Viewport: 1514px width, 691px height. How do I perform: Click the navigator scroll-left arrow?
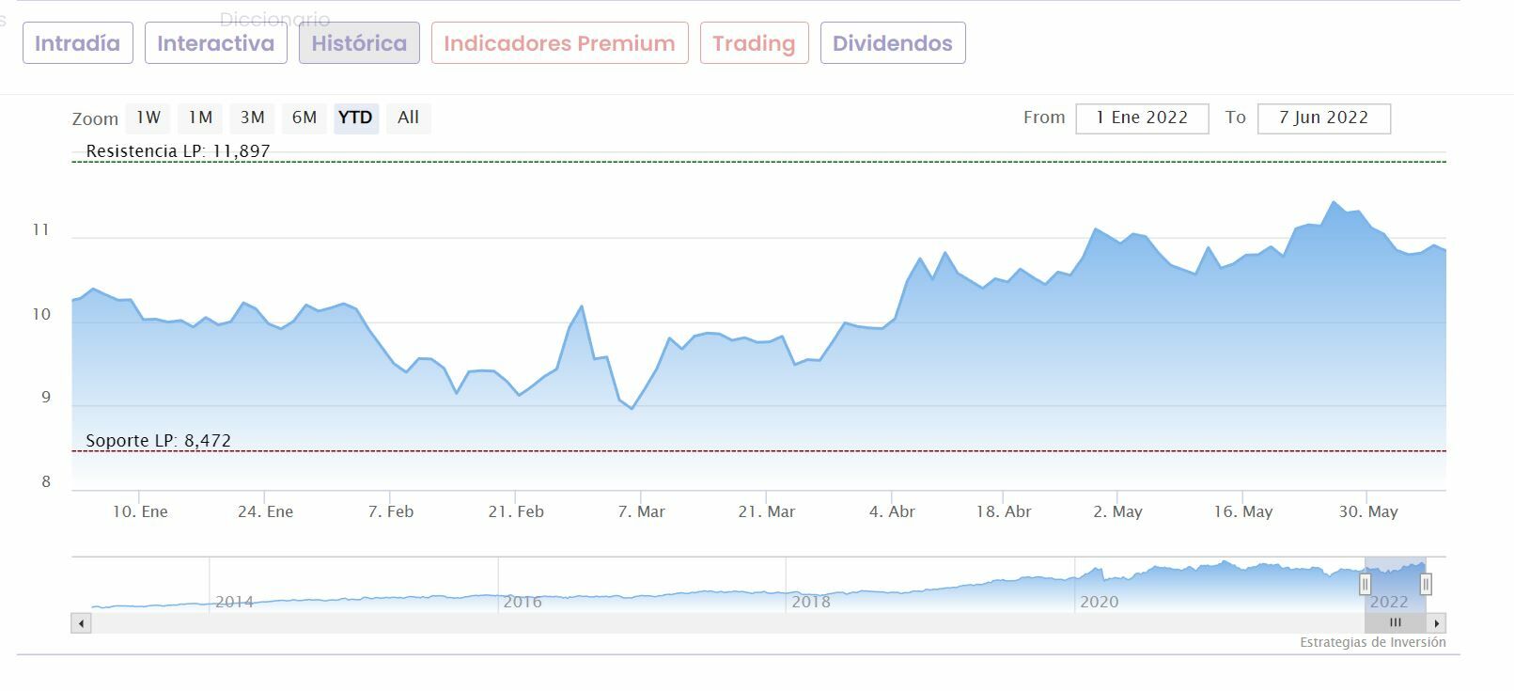(x=82, y=623)
